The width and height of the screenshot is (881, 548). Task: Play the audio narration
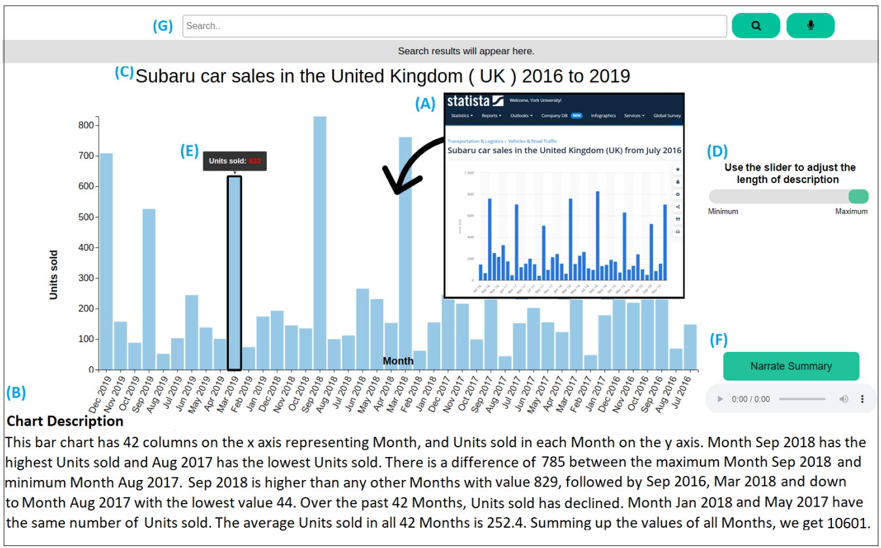pos(720,399)
